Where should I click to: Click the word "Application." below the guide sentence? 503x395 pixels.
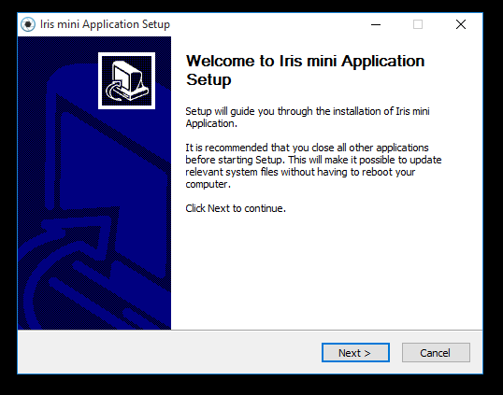(211, 123)
